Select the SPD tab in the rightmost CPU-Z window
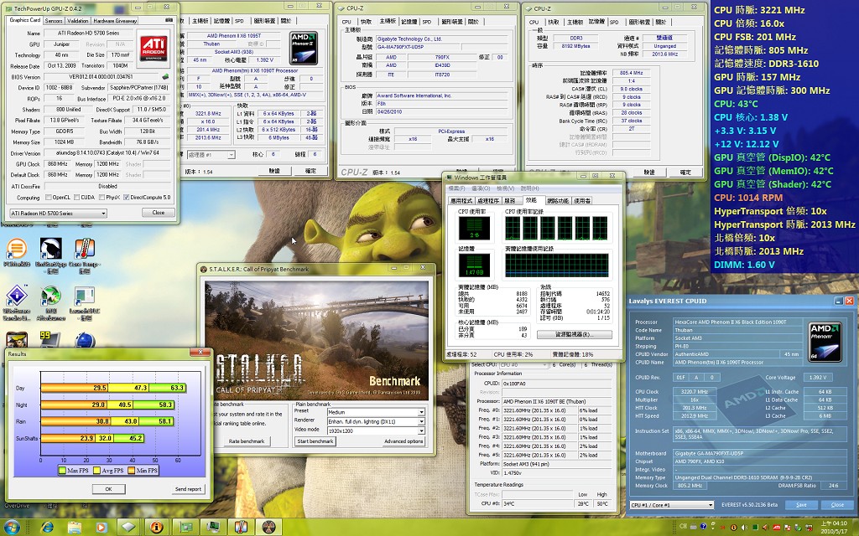The image size is (859, 536). point(613,22)
